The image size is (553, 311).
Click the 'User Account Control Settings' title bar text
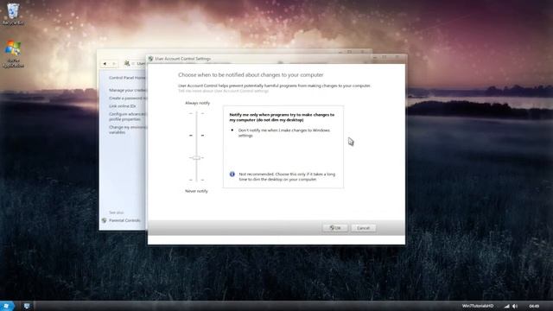tap(182, 59)
